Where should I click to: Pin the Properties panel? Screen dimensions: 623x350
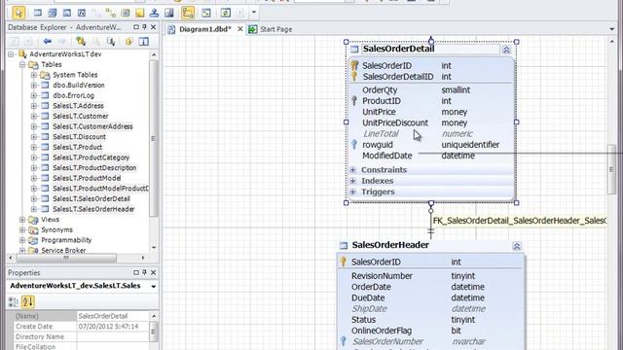point(145,272)
